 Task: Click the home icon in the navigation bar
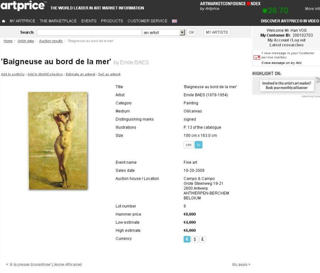point(4,21)
